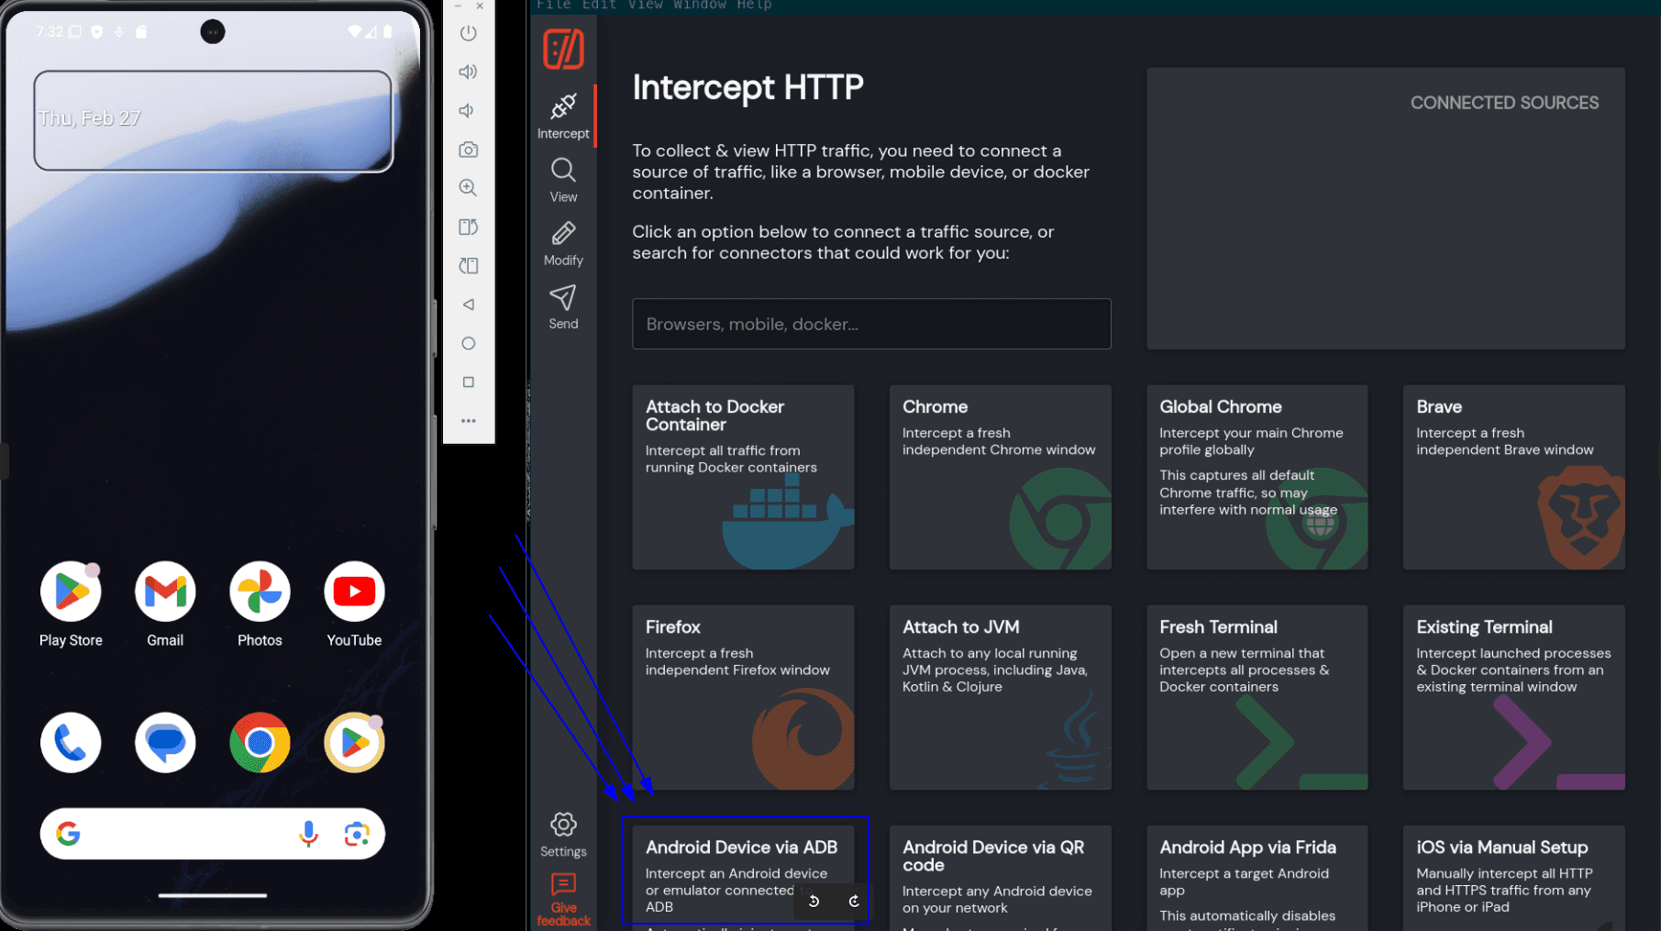
Task: Select the Brave interception card
Action: 1513,477
